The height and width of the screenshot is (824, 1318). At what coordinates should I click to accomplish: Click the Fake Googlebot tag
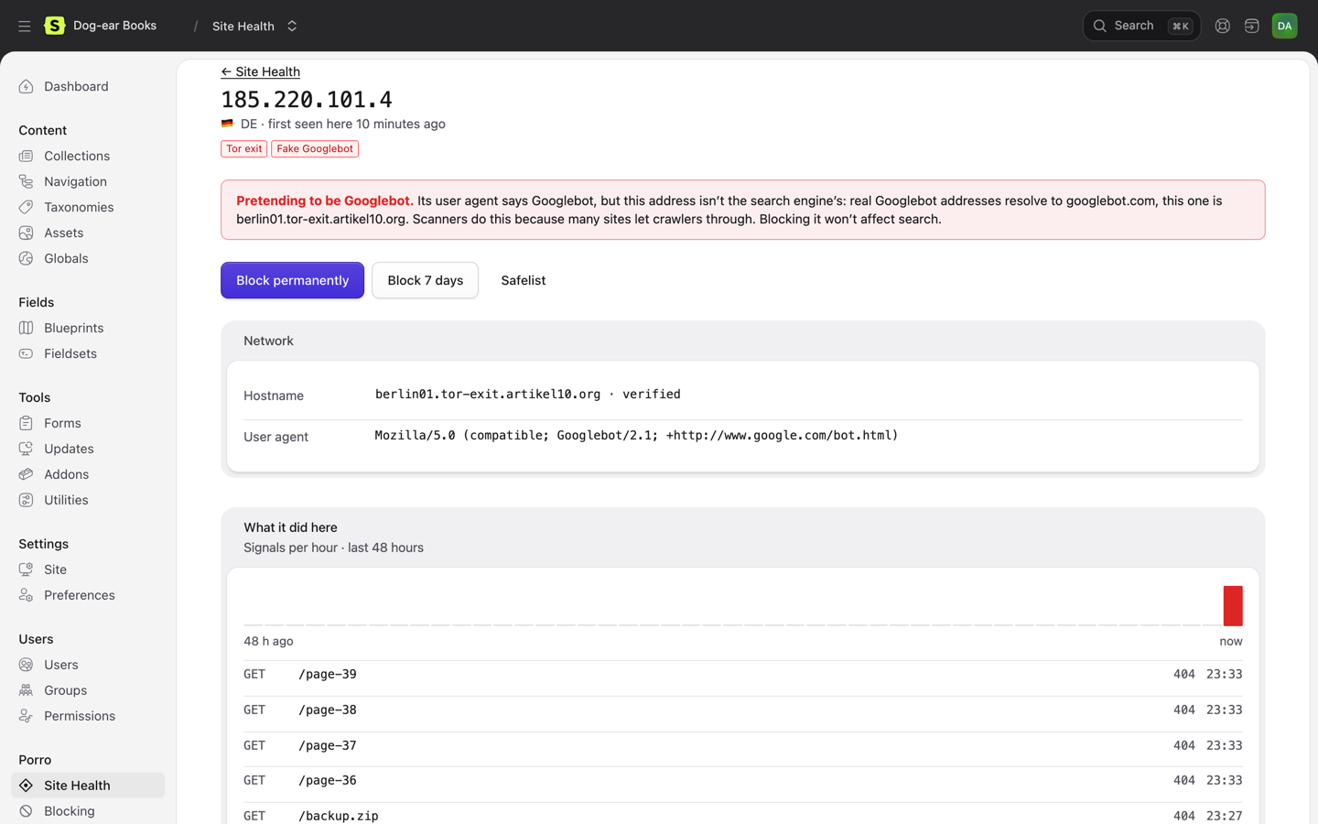coord(315,148)
